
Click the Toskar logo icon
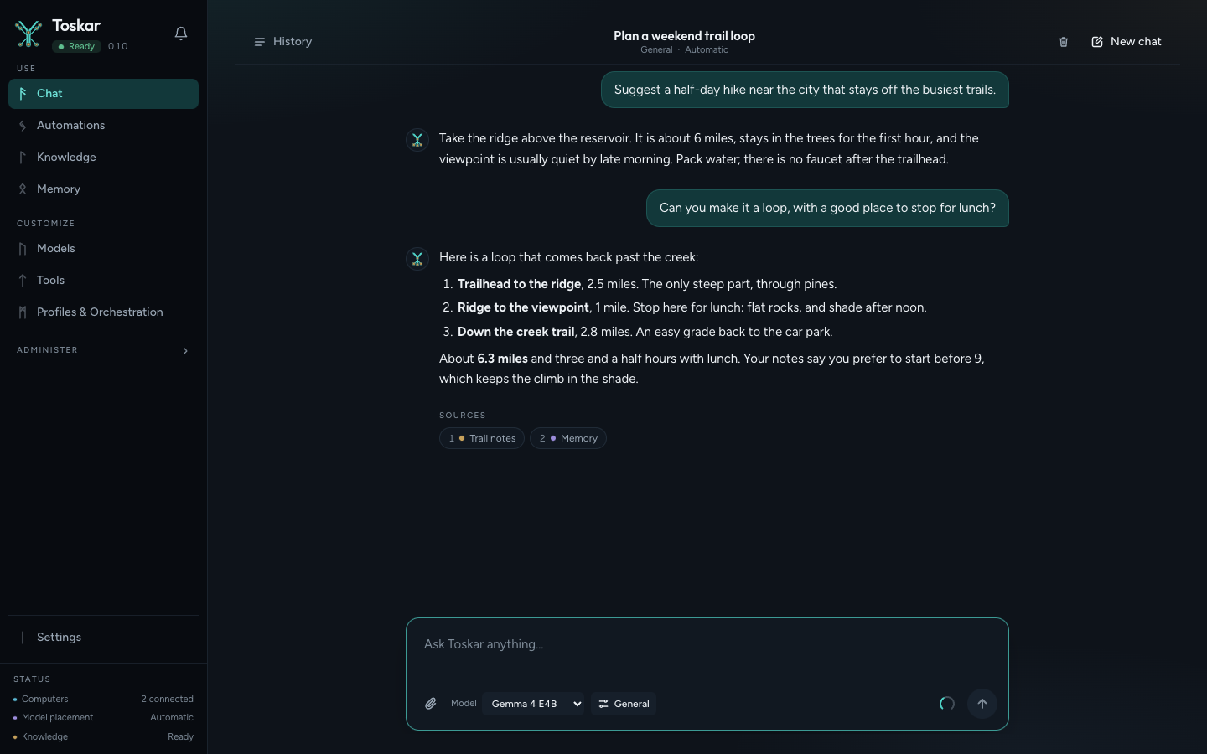pyautogui.click(x=28, y=34)
